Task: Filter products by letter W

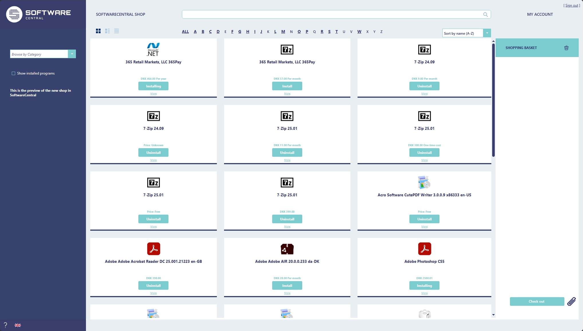Action: pos(359,32)
